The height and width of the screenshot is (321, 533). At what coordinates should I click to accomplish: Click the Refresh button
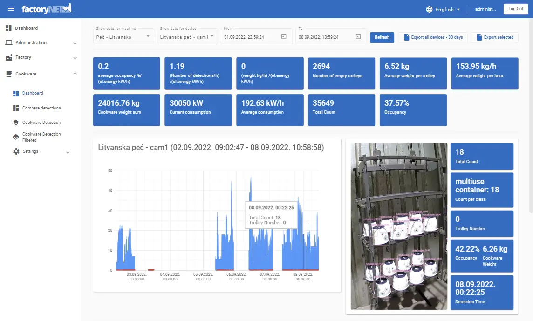tap(382, 37)
